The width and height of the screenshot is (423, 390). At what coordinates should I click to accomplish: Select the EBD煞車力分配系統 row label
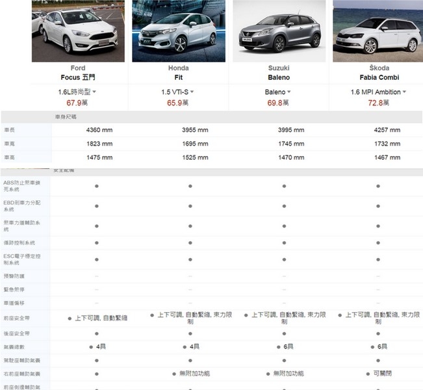point(22,206)
